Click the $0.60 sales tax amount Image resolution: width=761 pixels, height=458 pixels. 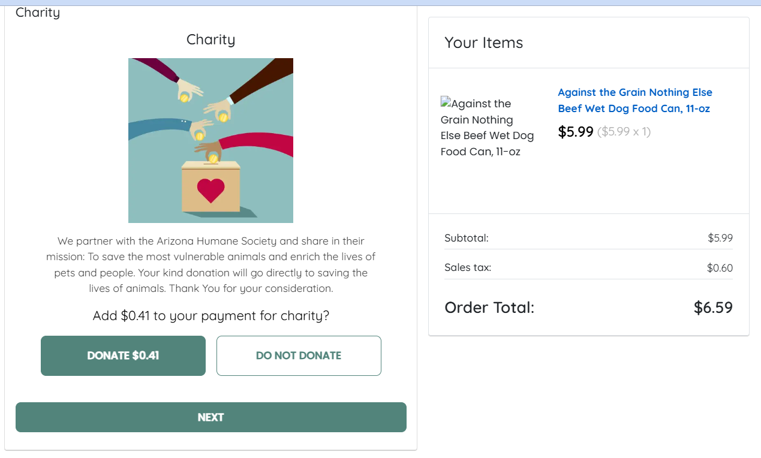point(720,268)
